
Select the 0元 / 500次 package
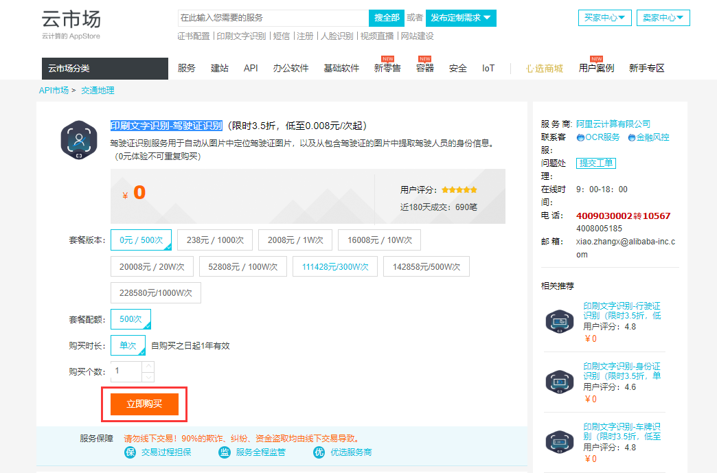click(141, 240)
